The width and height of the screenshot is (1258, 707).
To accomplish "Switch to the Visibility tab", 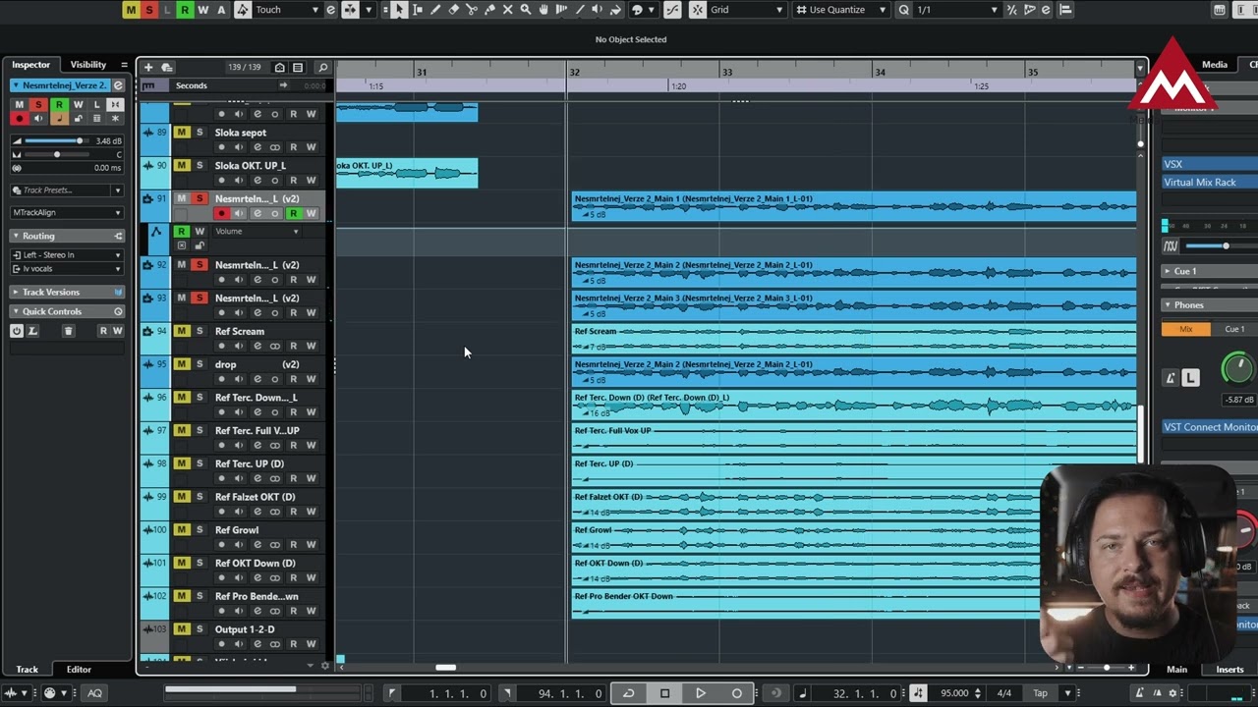I will click(87, 65).
